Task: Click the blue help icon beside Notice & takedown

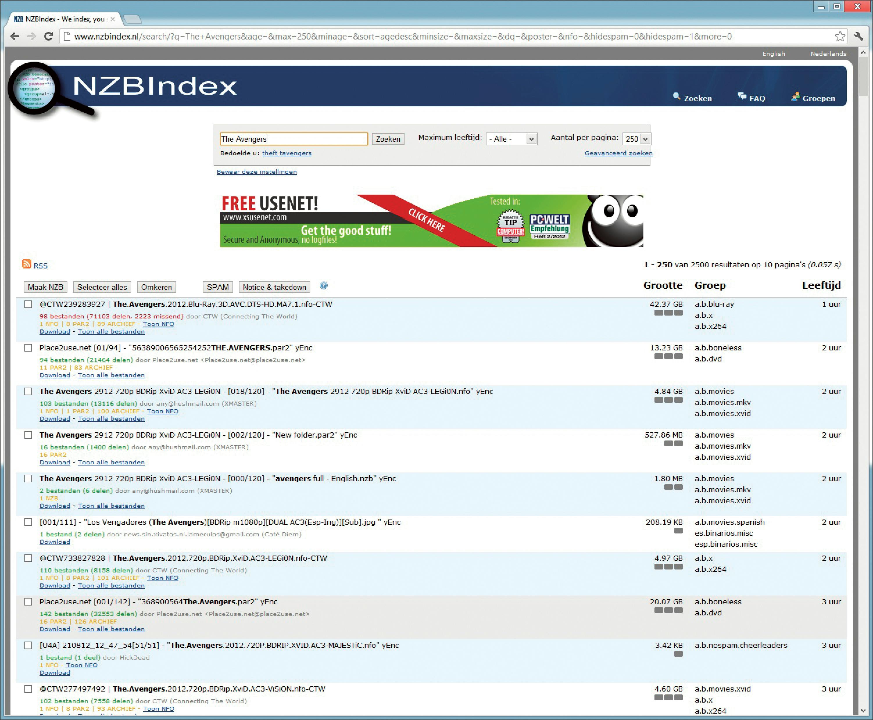Action: pyautogui.click(x=324, y=286)
